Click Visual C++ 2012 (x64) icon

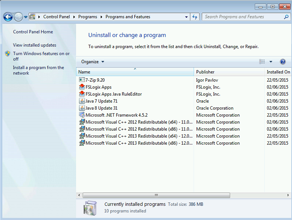click(82, 122)
